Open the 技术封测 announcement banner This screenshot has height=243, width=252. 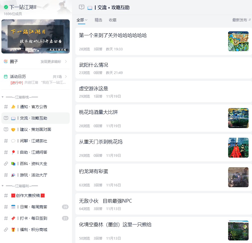click(x=36, y=36)
